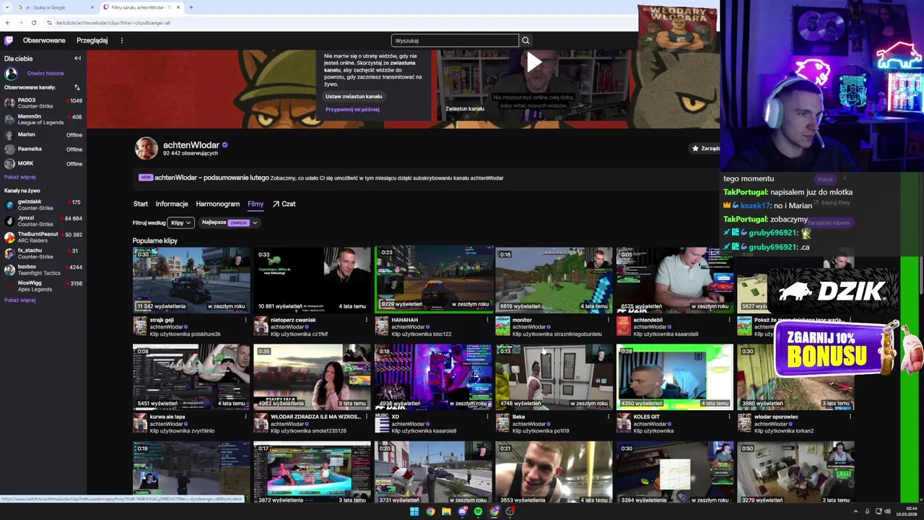The height and width of the screenshot is (520, 924).
Task: Click the taskbar volume icon
Action: 887,511
